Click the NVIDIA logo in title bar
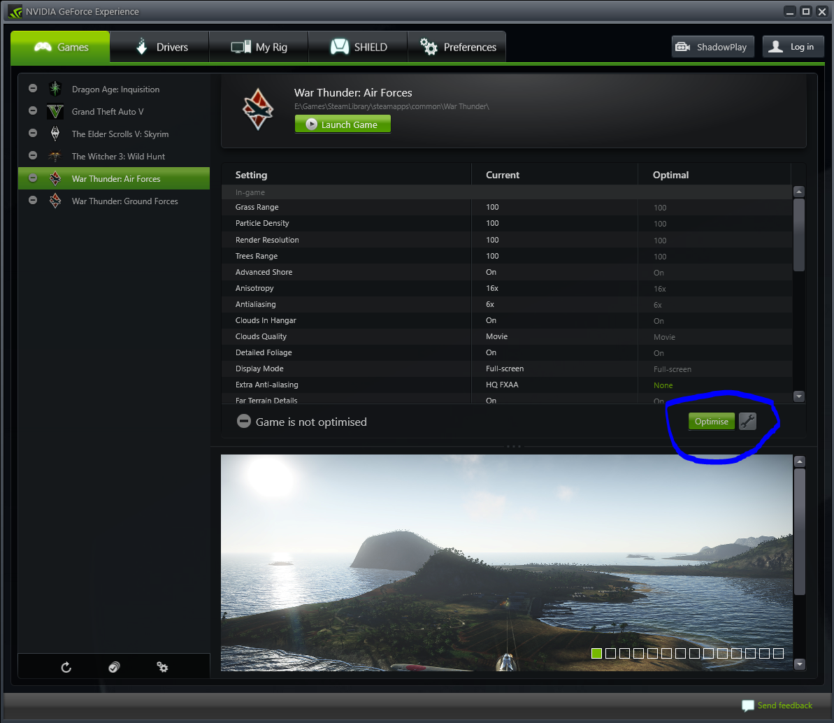 (15, 11)
